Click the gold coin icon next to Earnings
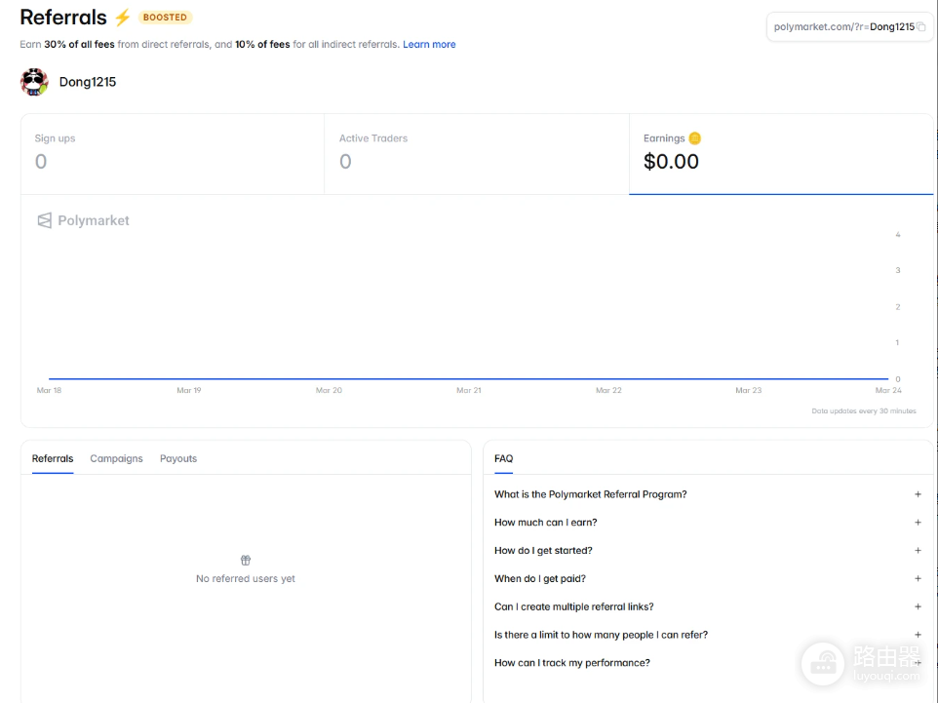938x703 pixels. point(694,138)
